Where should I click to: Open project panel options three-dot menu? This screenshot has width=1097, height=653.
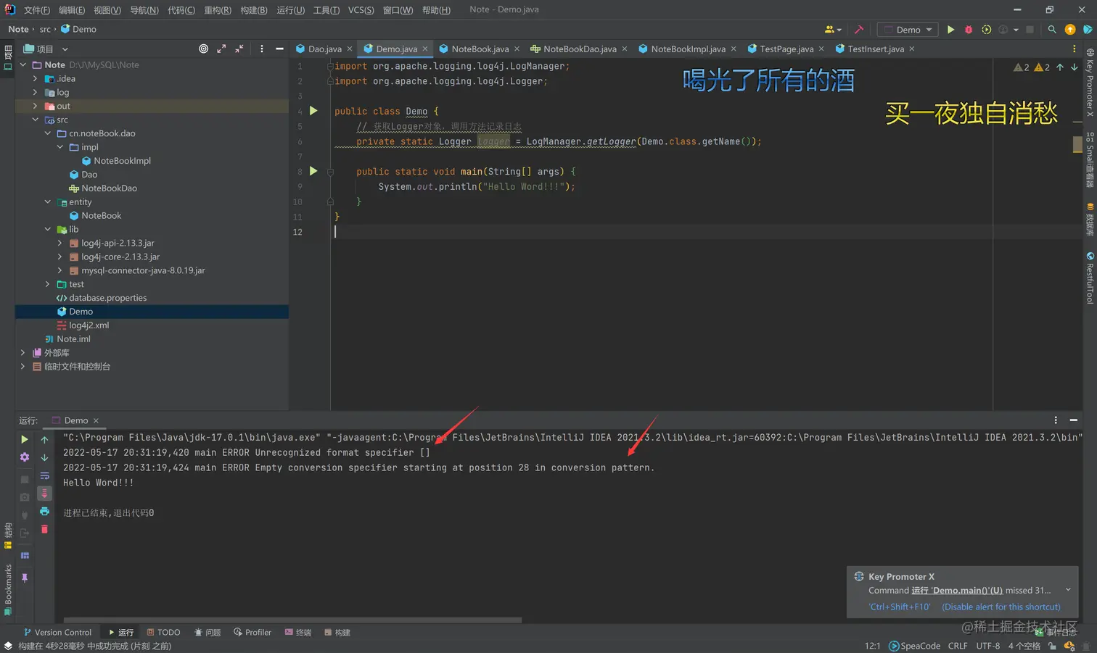262,49
